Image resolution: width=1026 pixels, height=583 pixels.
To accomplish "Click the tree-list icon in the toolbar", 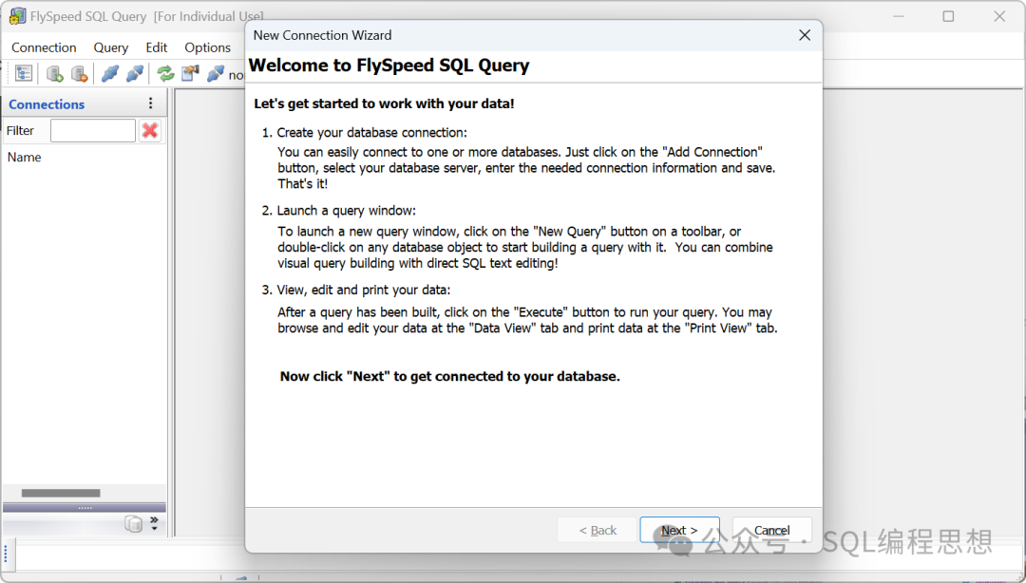I will (24, 73).
